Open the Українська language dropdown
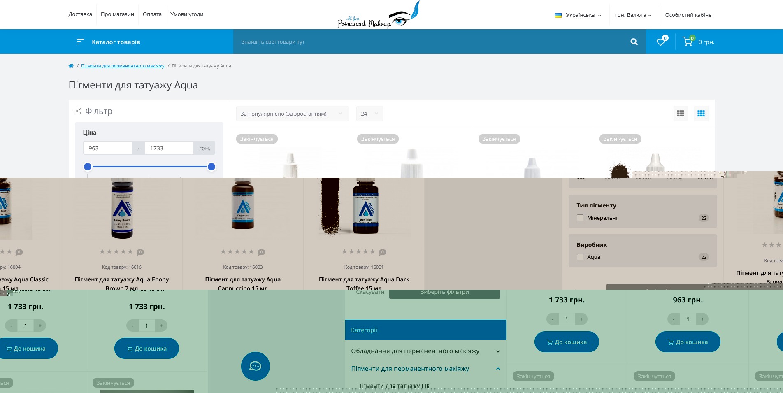The width and height of the screenshot is (783, 393). [578, 15]
